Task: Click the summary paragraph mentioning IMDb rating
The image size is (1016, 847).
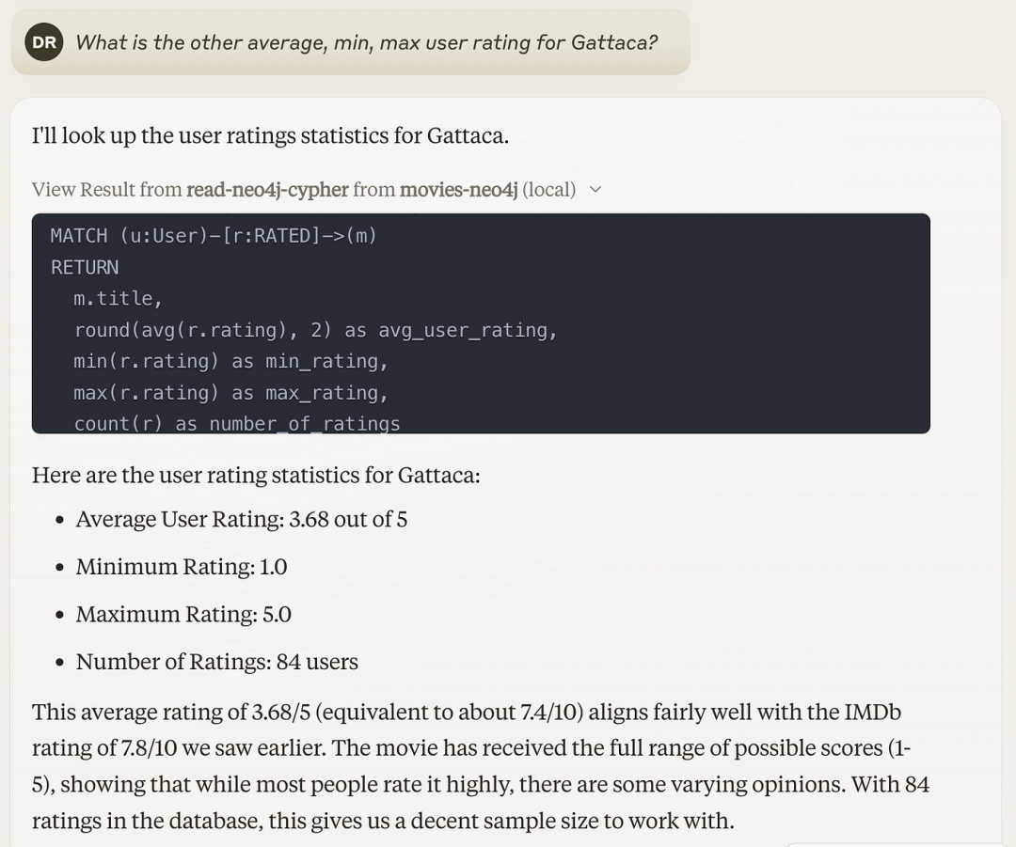Action: (x=480, y=766)
